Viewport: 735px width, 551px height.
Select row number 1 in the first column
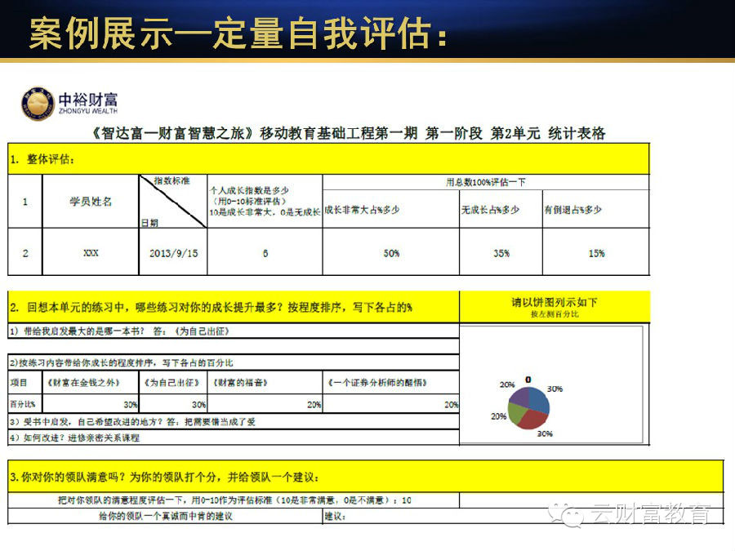(x=25, y=202)
